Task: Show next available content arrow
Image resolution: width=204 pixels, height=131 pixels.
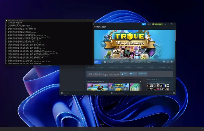Action: (x=138, y=82)
